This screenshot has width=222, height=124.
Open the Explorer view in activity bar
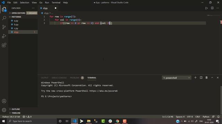click(4, 9)
